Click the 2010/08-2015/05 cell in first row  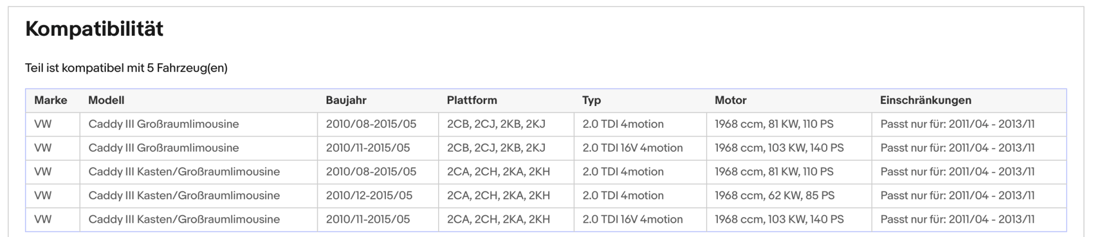pos(371,124)
